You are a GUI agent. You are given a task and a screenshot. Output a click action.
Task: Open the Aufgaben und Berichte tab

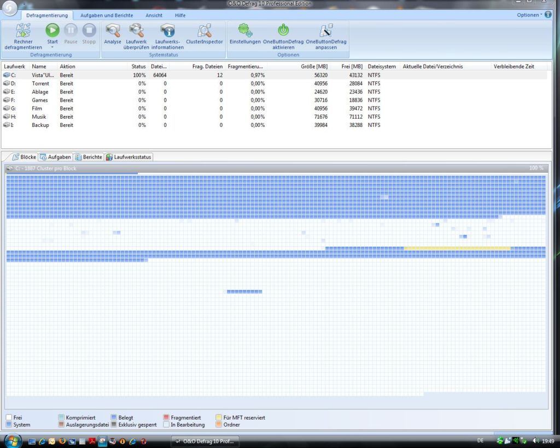[107, 15]
